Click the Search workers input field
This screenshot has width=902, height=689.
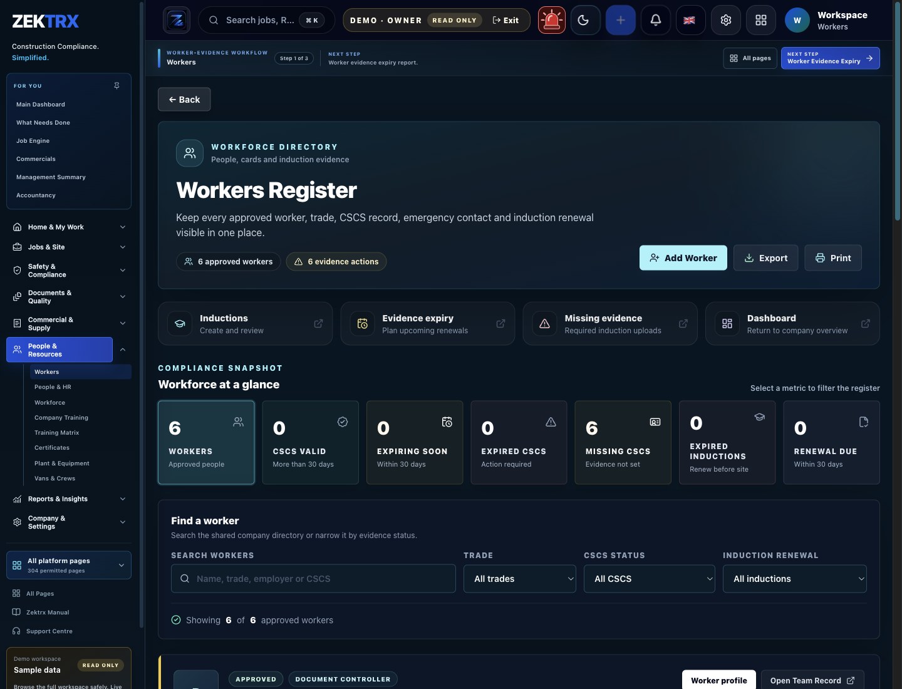pyautogui.click(x=313, y=579)
